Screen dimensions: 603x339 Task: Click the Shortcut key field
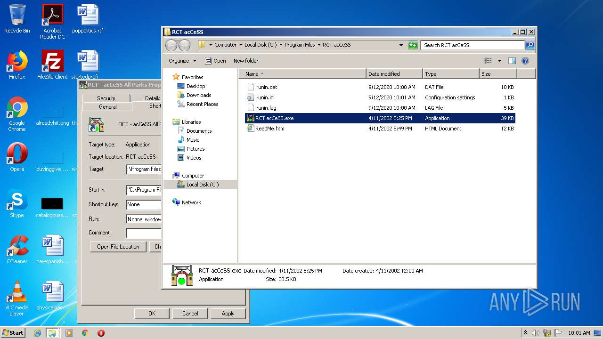[144, 204]
